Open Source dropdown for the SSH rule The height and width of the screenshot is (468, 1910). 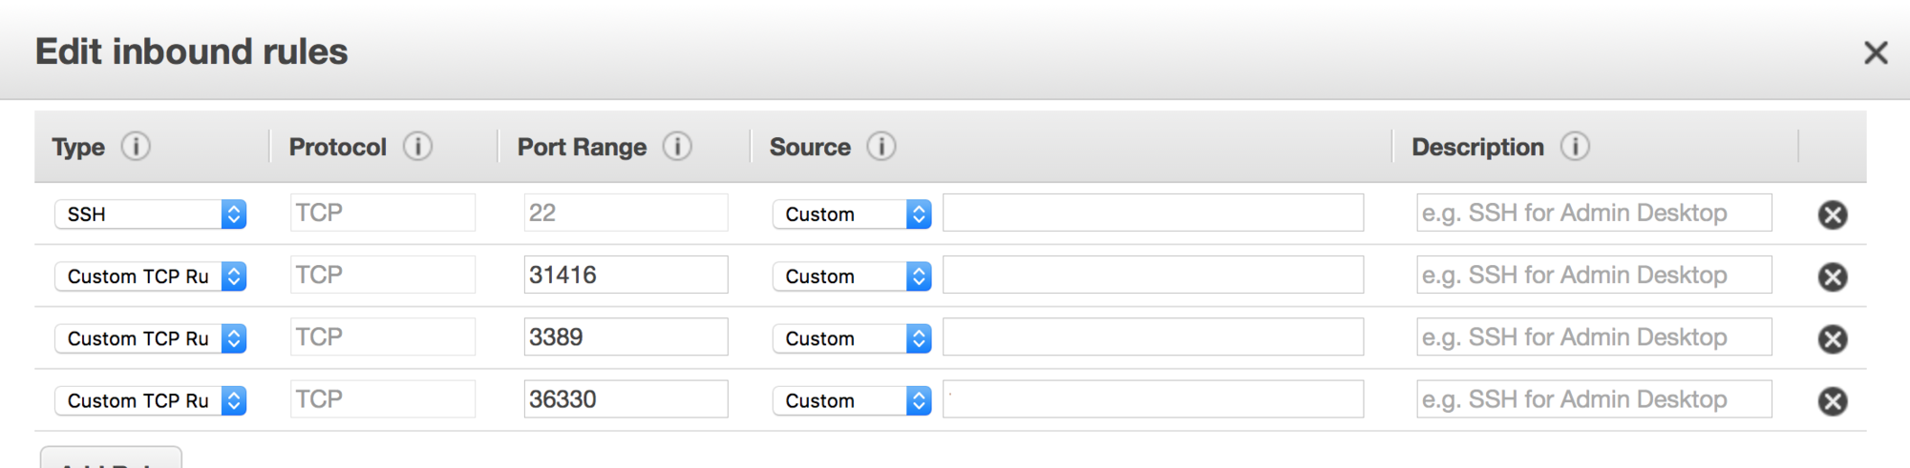[x=851, y=214]
